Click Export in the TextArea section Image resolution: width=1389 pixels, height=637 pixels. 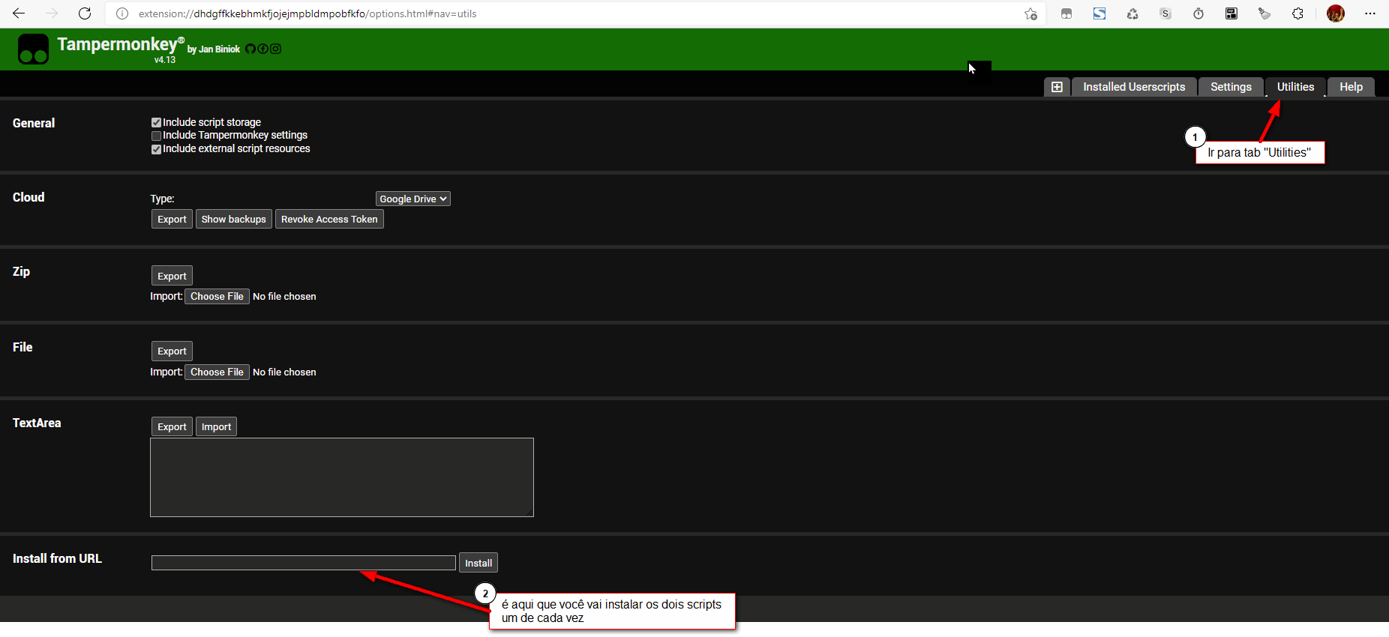[x=172, y=426]
